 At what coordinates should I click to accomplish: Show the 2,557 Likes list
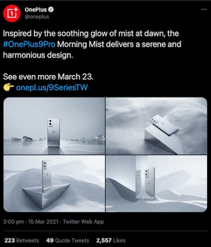(x=111, y=241)
